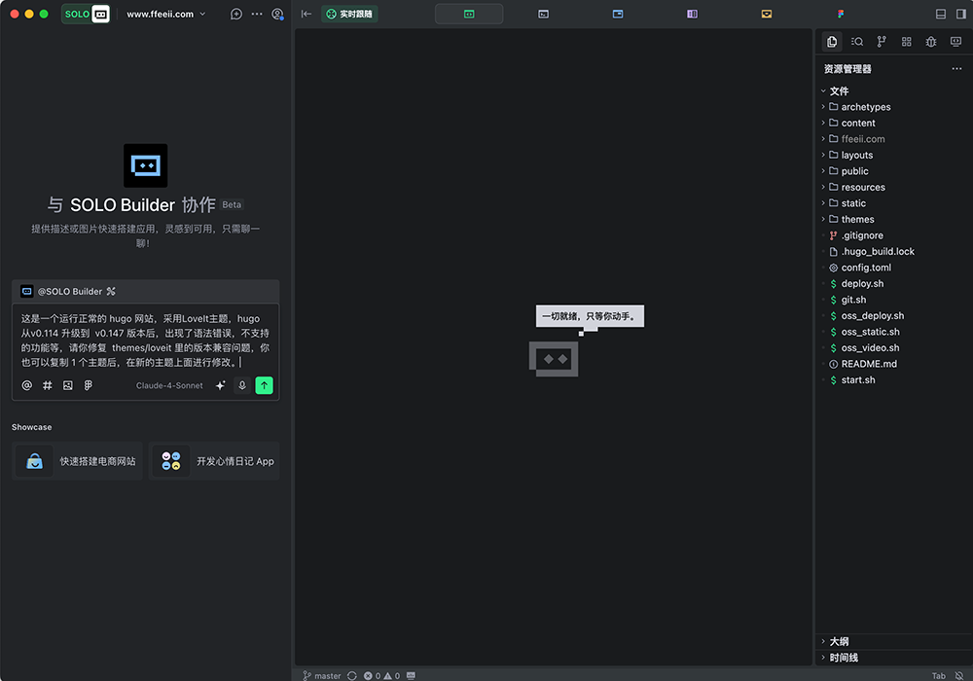Image resolution: width=973 pixels, height=681 pixels.
Task: Open the Search panel in the sidebar
Action: [856, 42]
